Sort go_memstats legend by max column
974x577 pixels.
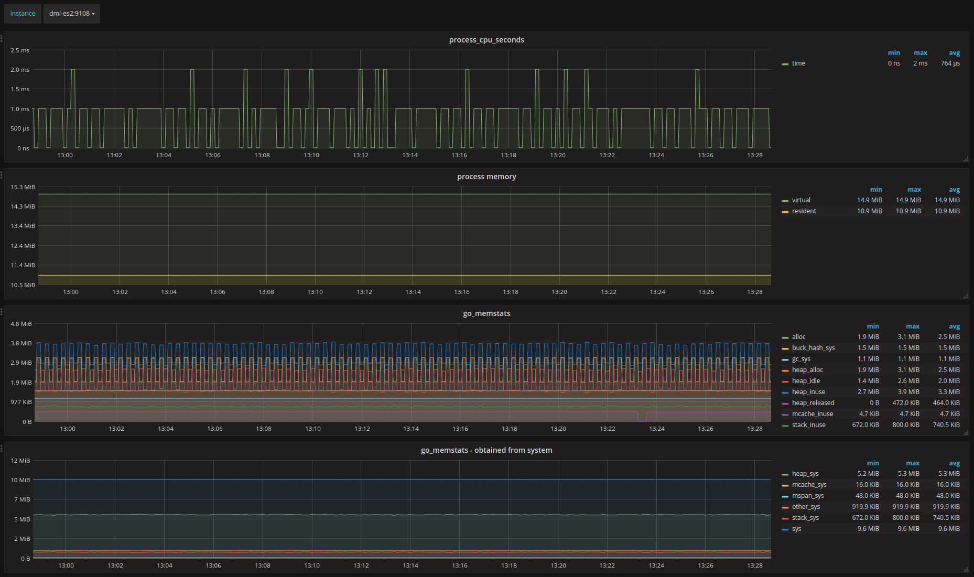pos(912,326)
